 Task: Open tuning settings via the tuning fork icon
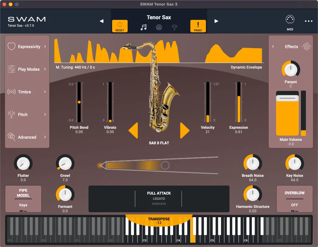(x=174, y=27)
